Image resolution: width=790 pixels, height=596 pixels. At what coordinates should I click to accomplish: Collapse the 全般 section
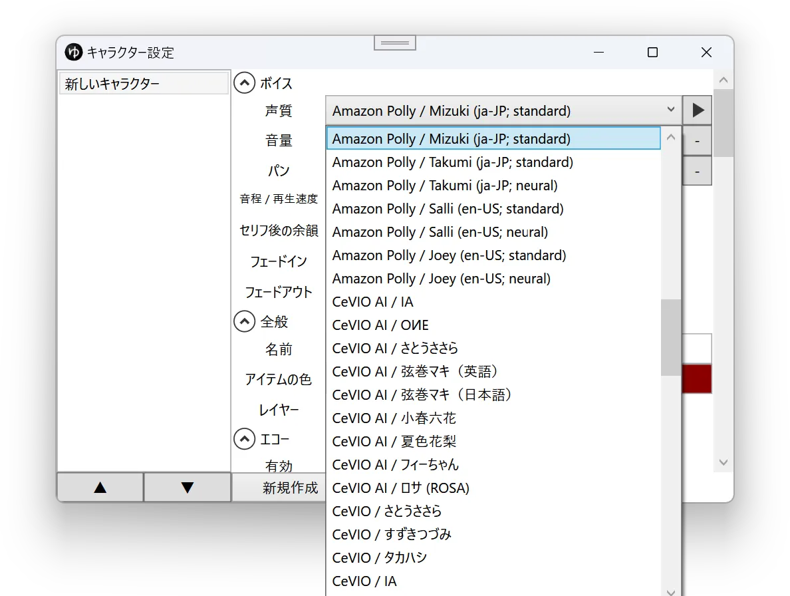[x=244, y=321]
